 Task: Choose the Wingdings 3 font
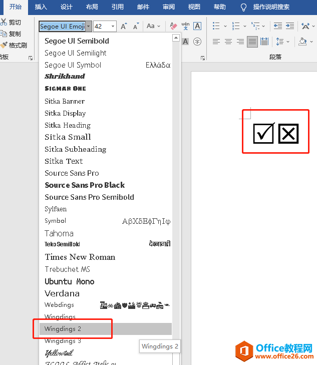coord(106,341)
